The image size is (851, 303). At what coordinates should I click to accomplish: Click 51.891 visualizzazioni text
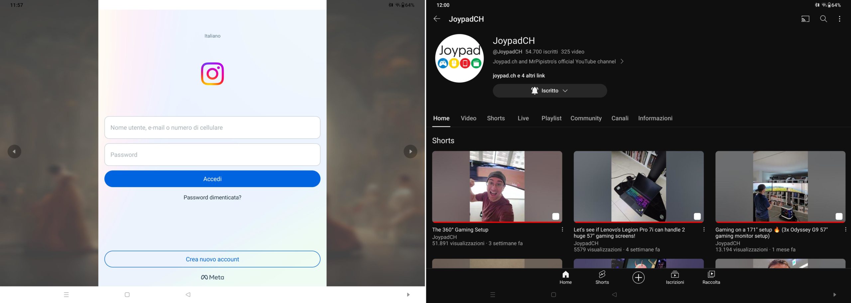coord(458,244)
